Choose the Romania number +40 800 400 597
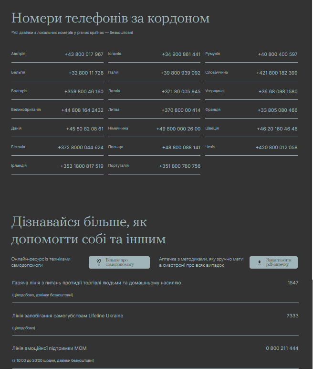 coord(278,54)
